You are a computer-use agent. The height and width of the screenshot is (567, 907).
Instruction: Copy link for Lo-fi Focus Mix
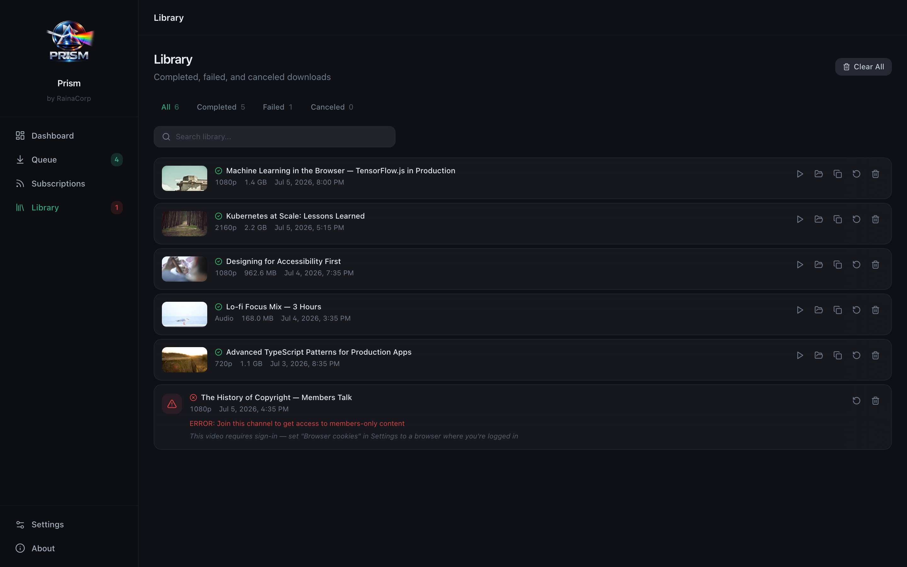838,310
